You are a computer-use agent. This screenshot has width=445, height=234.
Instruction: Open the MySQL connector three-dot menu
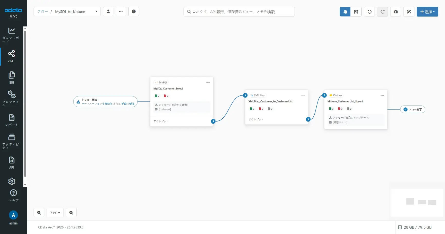(208, 82)
